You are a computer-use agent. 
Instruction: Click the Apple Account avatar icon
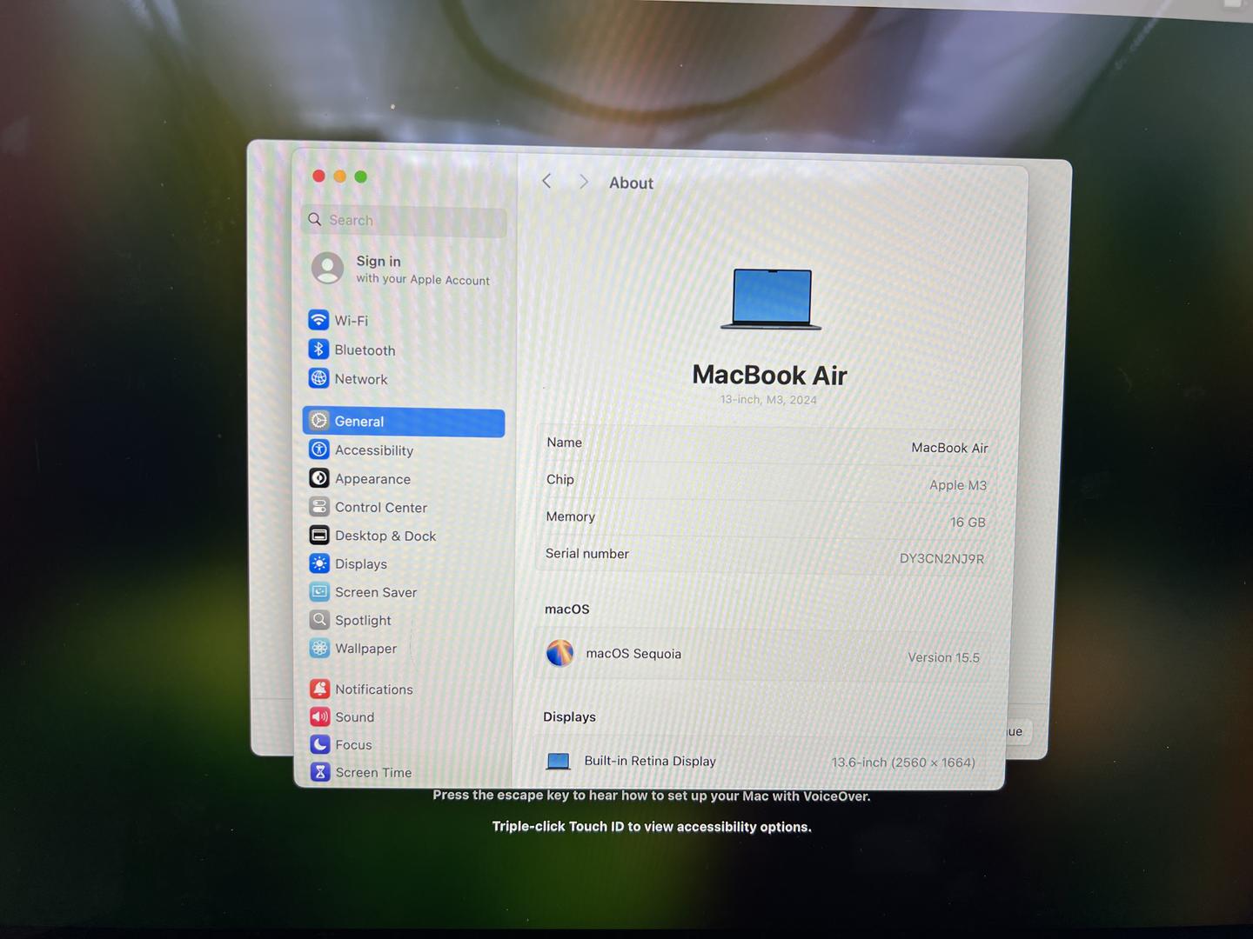328,268
